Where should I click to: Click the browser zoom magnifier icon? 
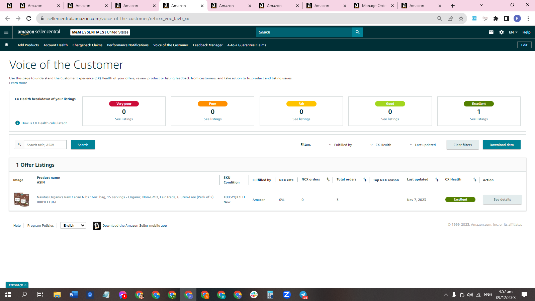click(x=440, y=18)
